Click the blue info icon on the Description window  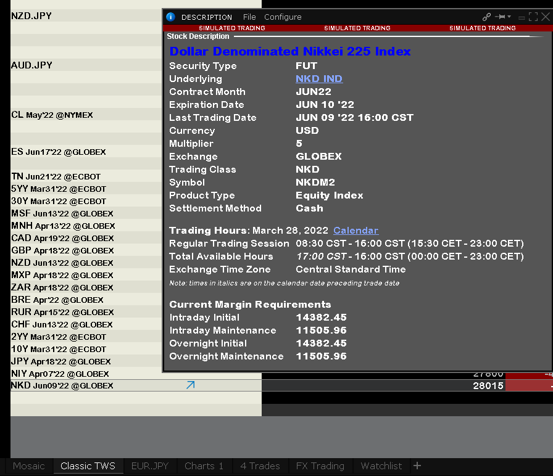[171, 17]
